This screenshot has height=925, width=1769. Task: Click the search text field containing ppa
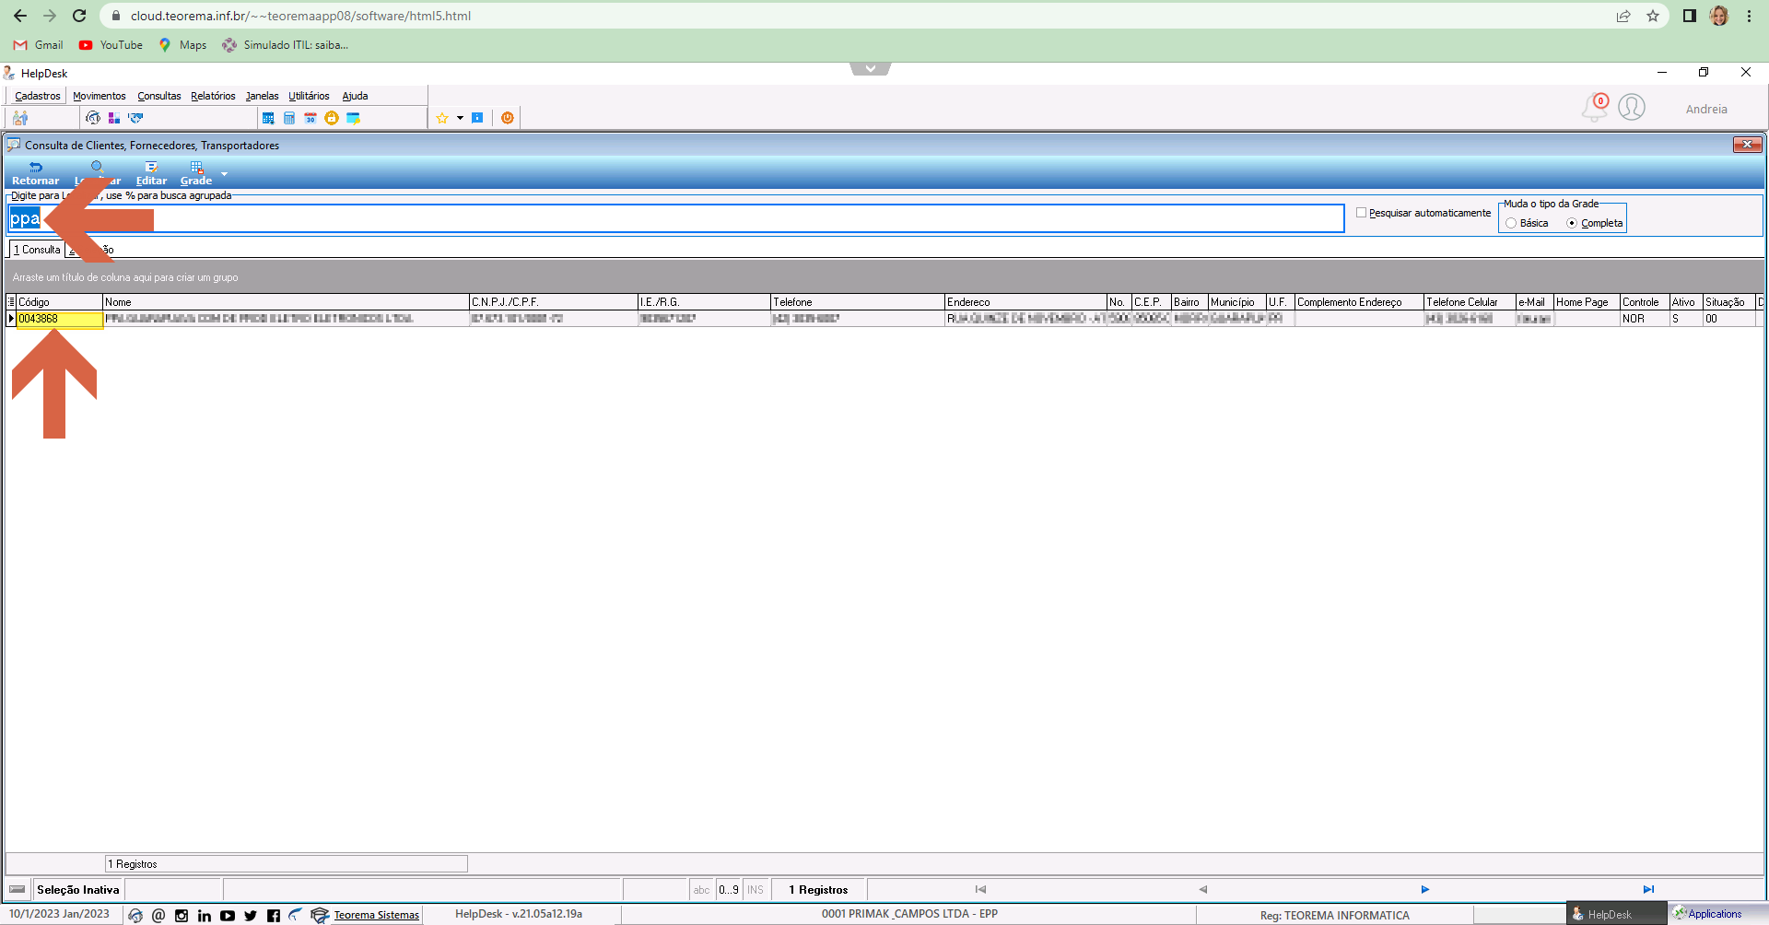coord(676,218)
